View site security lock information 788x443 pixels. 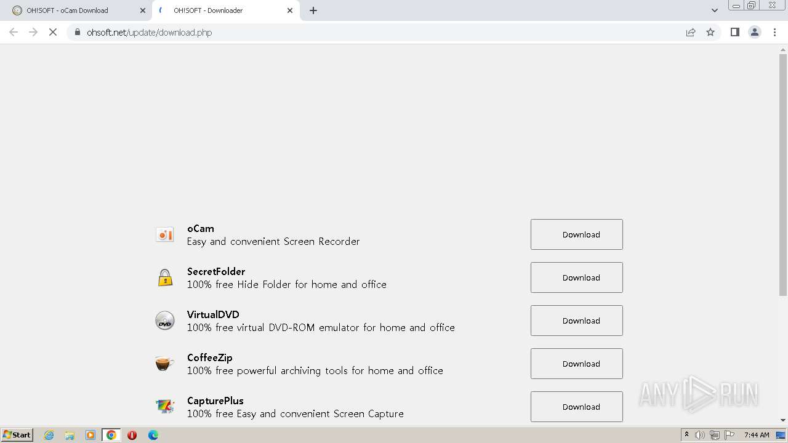(x=77, y=32)
